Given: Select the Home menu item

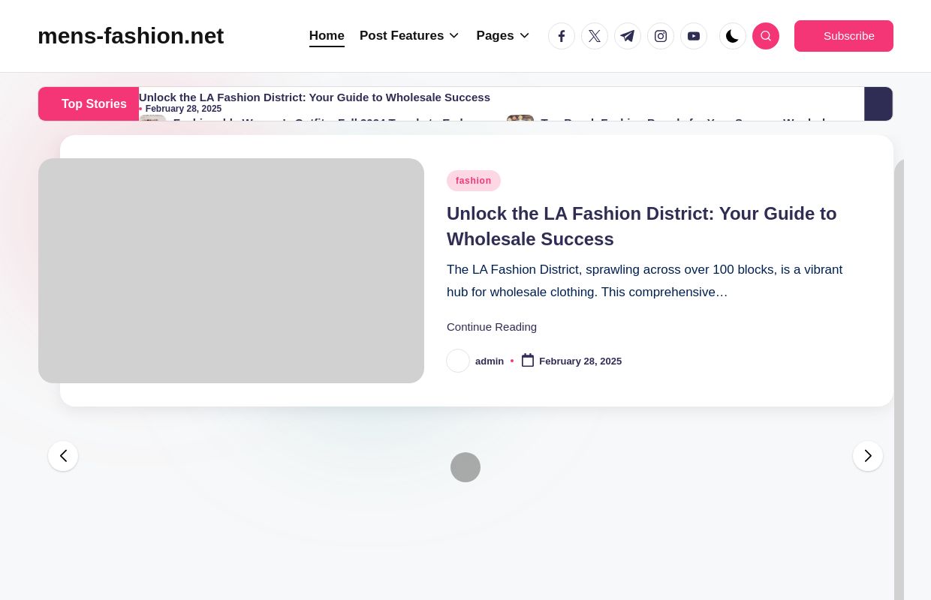Looking at the screenshot, I should pyautogui.click(x=327, y=36).
